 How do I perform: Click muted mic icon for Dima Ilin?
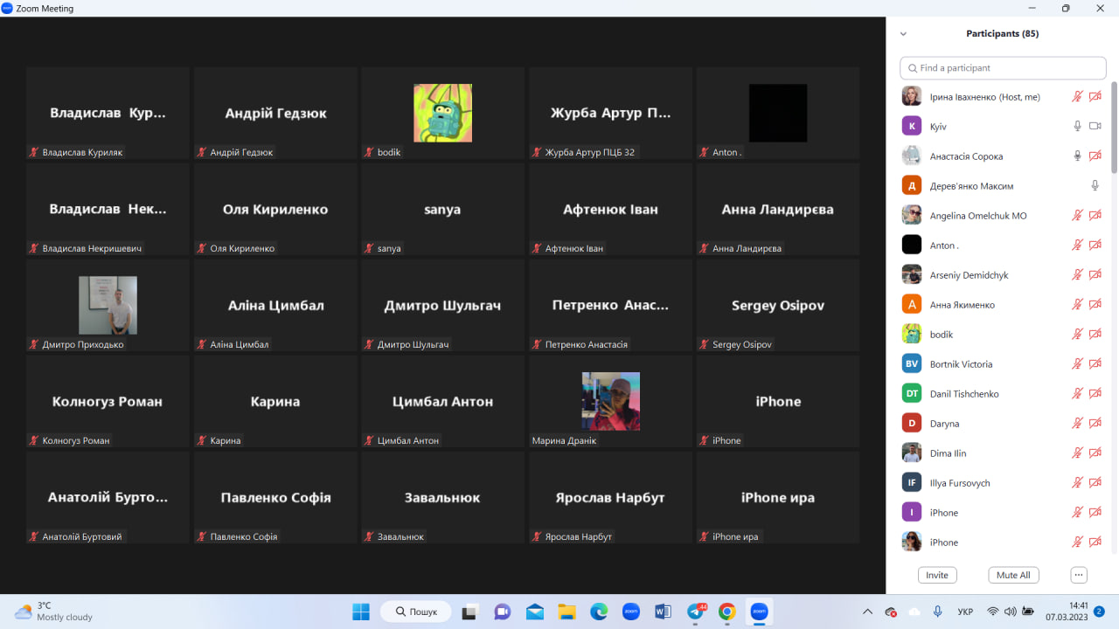[1078, 453]
